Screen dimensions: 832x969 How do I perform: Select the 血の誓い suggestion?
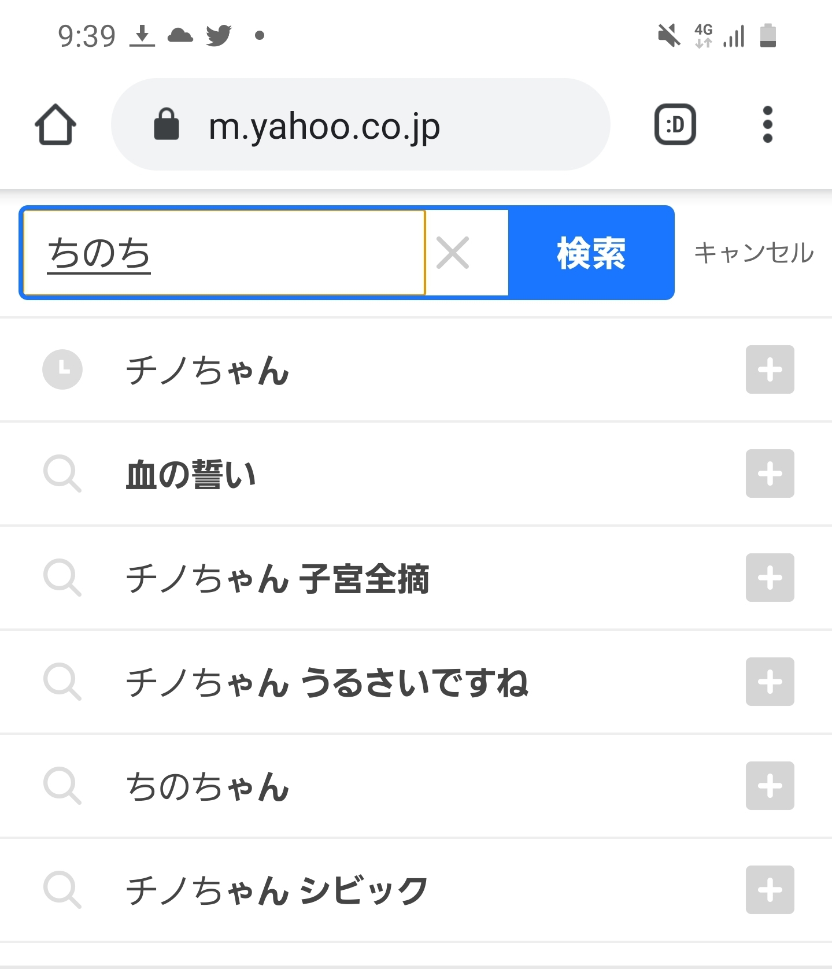point(191,474)
